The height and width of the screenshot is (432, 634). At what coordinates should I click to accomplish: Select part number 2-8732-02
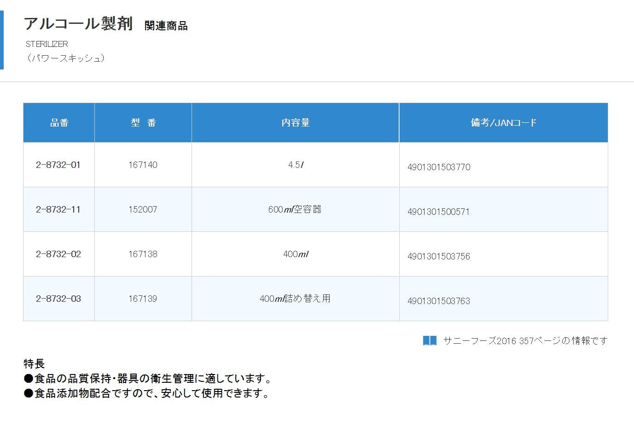(x=58, y=254)
